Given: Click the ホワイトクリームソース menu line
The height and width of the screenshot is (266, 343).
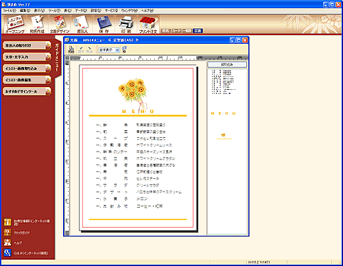Looking at the screenshot, I should 154,145.
